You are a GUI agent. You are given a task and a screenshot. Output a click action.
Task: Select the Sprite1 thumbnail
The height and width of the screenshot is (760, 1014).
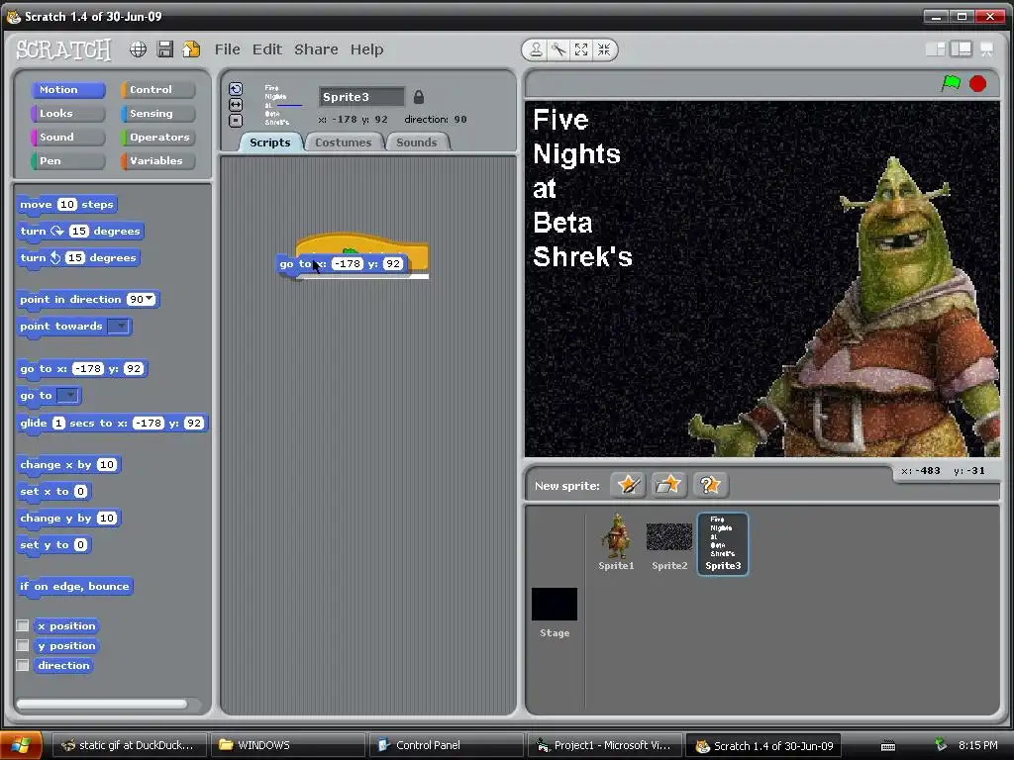coord(616,543)
